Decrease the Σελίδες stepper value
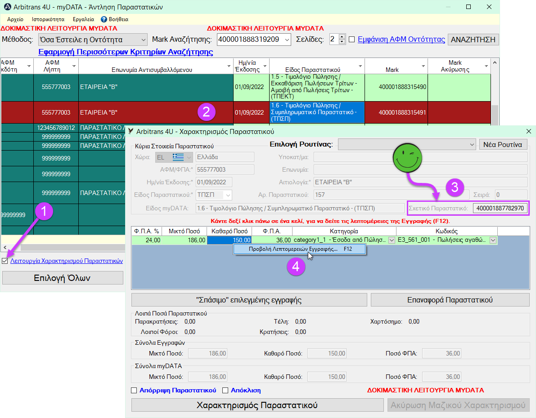Viewport: 536px width, 418px height. click(342, 42)
